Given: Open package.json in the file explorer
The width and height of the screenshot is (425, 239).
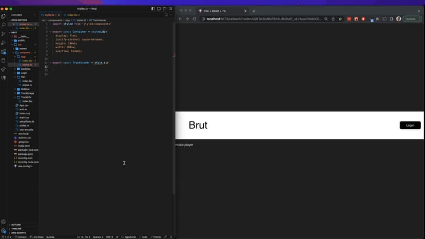Looking at the screenshot, I should point(25,154).
